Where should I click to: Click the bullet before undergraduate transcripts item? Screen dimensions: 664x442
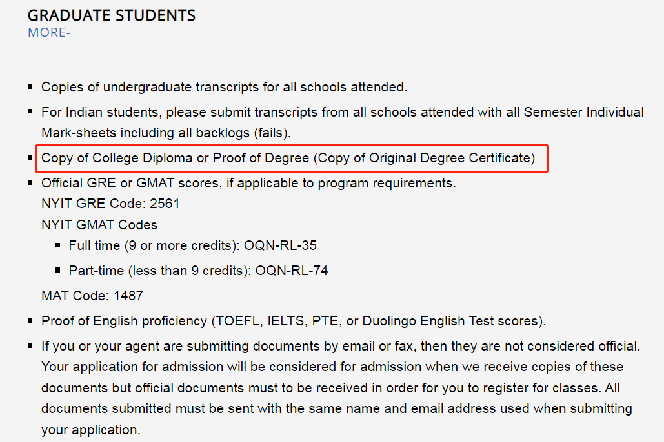click(x=30, y=86)
